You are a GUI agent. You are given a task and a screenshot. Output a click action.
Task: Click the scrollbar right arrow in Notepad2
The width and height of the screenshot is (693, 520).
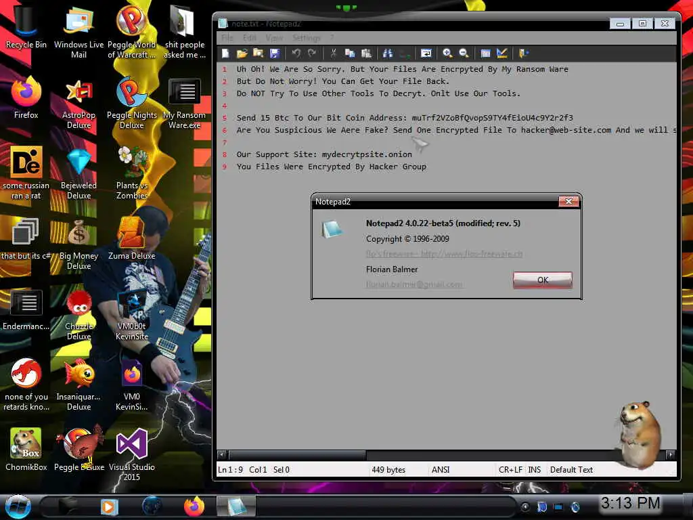(671, 454)
